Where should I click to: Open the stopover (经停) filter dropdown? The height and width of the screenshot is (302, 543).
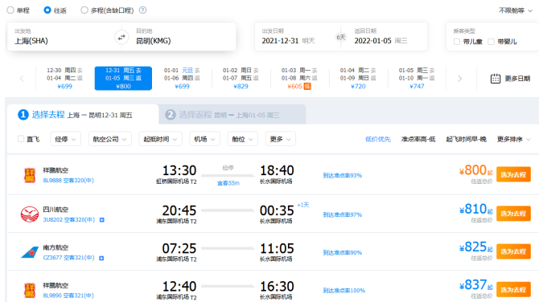pyautogui.click(x=65, y=139)
